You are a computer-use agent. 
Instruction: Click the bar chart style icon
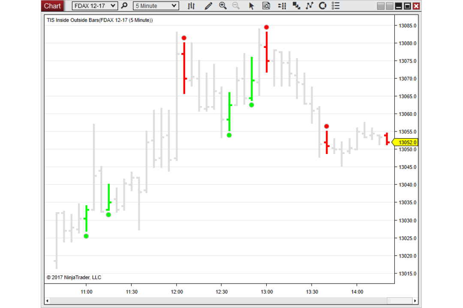pos(191,6)
